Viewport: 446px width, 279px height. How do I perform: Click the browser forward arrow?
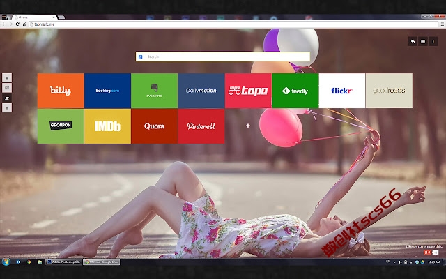click(x=10, y=24)
